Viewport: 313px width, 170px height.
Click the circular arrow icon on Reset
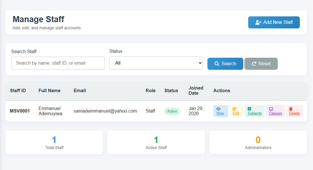(x=254, y=64)
